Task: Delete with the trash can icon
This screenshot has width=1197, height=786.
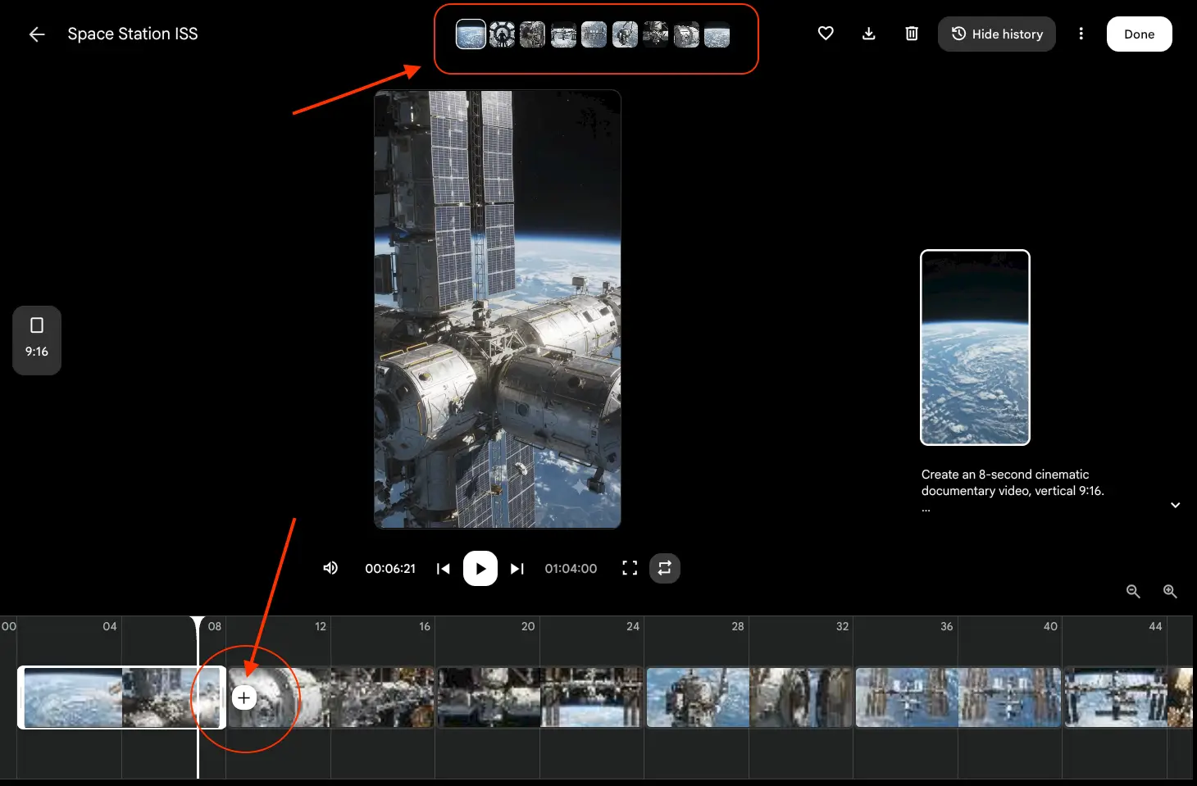Action: [912, 34]
